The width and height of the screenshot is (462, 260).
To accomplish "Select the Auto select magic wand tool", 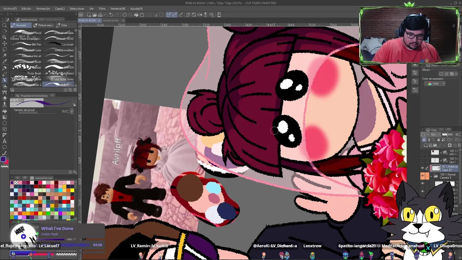I will tap(5, 55).
